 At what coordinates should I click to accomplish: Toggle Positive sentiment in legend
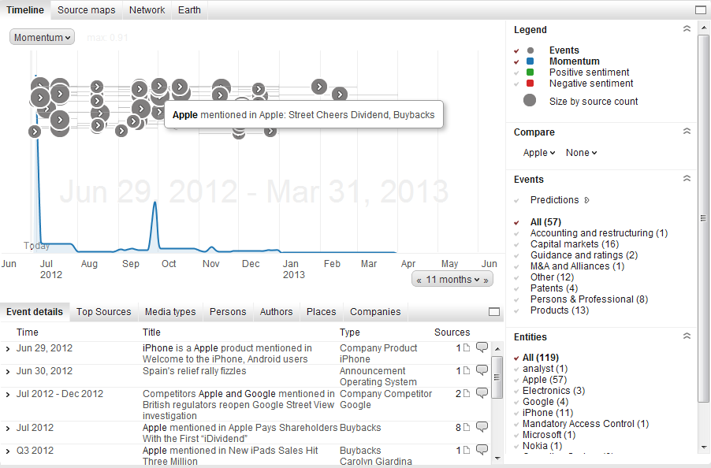(516, 72)
